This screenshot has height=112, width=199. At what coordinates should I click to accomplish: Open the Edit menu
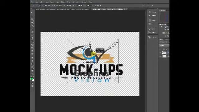[x=41, y=2]
